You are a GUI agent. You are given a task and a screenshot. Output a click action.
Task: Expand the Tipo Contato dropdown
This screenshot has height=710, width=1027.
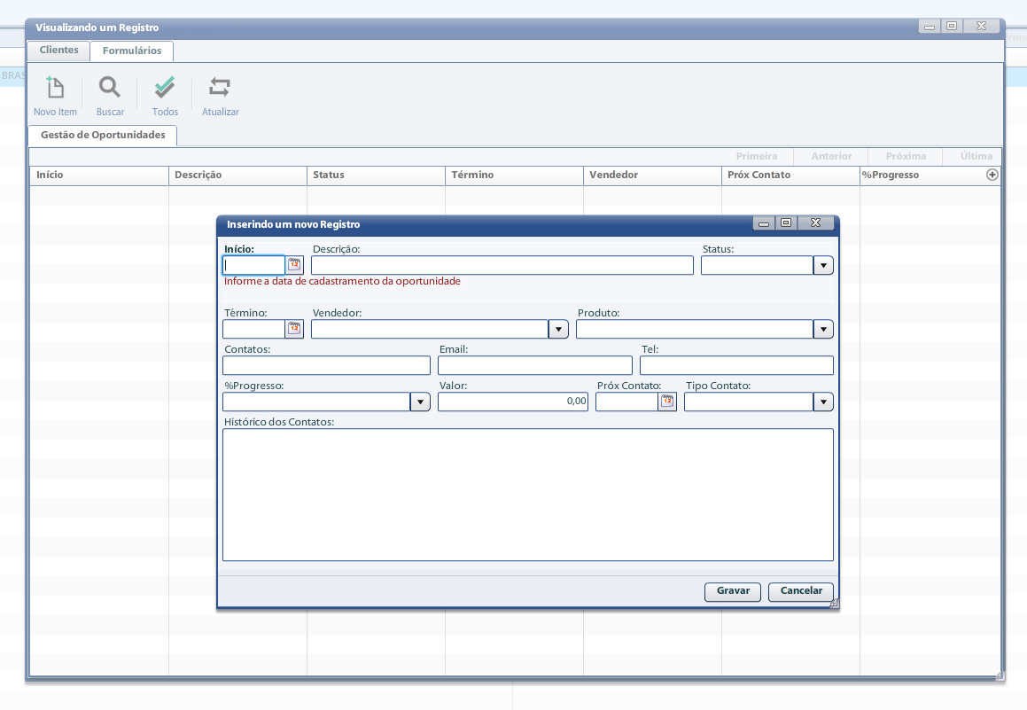[x=823, y=402]
